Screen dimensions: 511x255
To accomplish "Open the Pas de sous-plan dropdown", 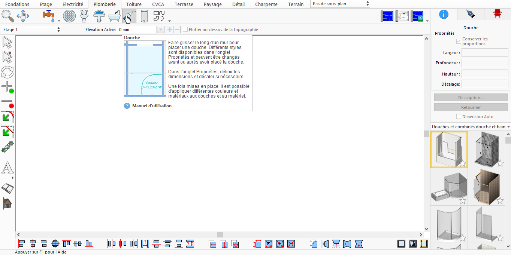I will 340,4.
